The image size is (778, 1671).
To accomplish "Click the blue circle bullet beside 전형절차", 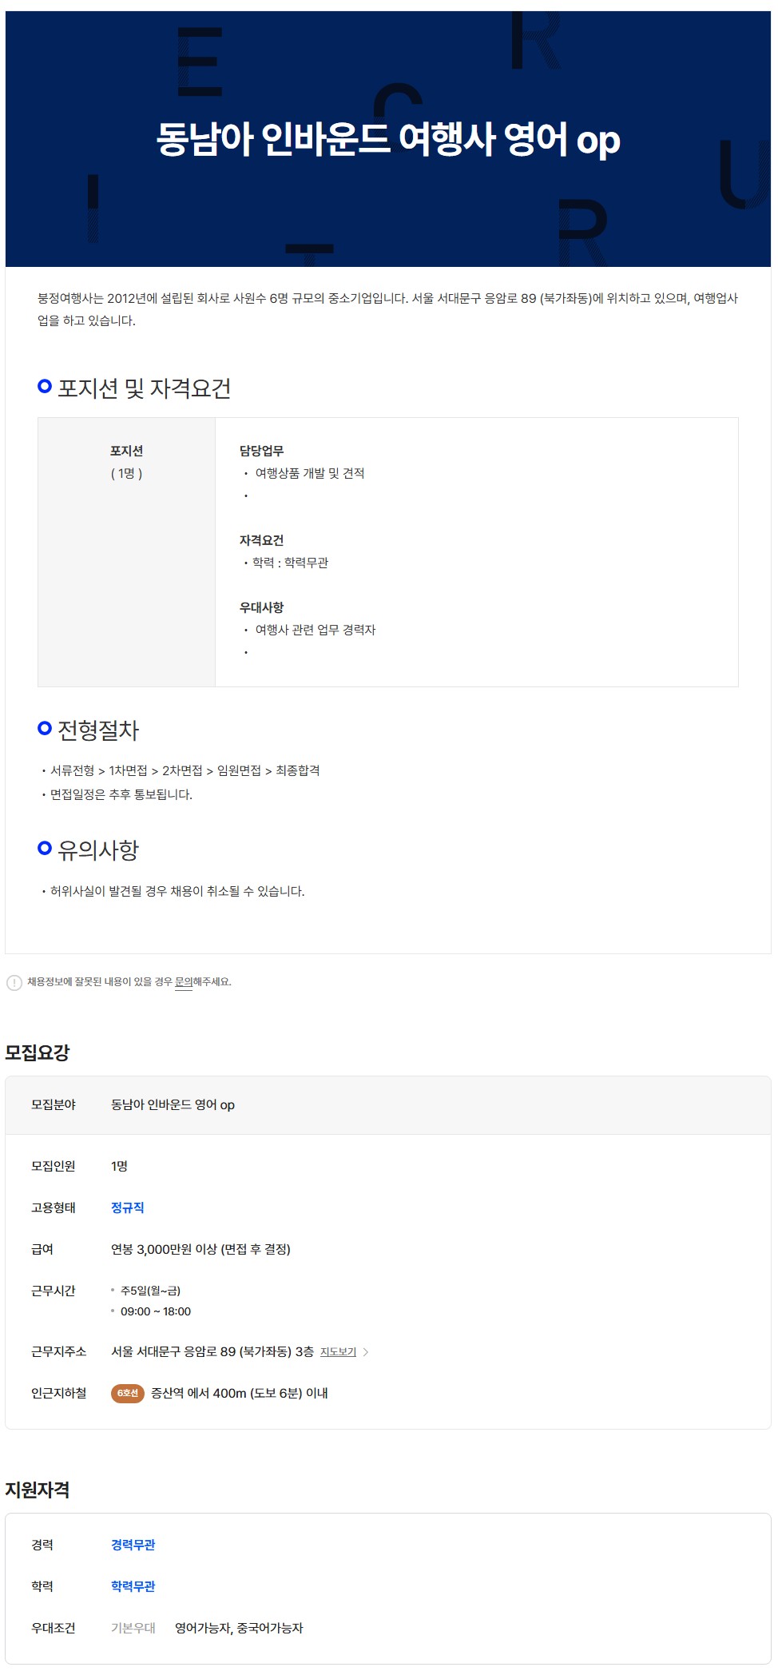I will click(45, 728).
